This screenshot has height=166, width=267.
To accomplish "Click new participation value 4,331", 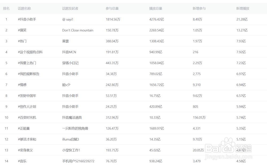I will [197, 129].
